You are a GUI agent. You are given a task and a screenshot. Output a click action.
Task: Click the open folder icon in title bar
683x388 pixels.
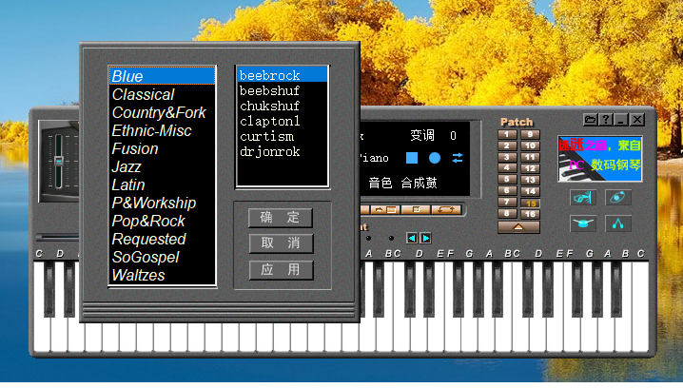coord(590,120)
